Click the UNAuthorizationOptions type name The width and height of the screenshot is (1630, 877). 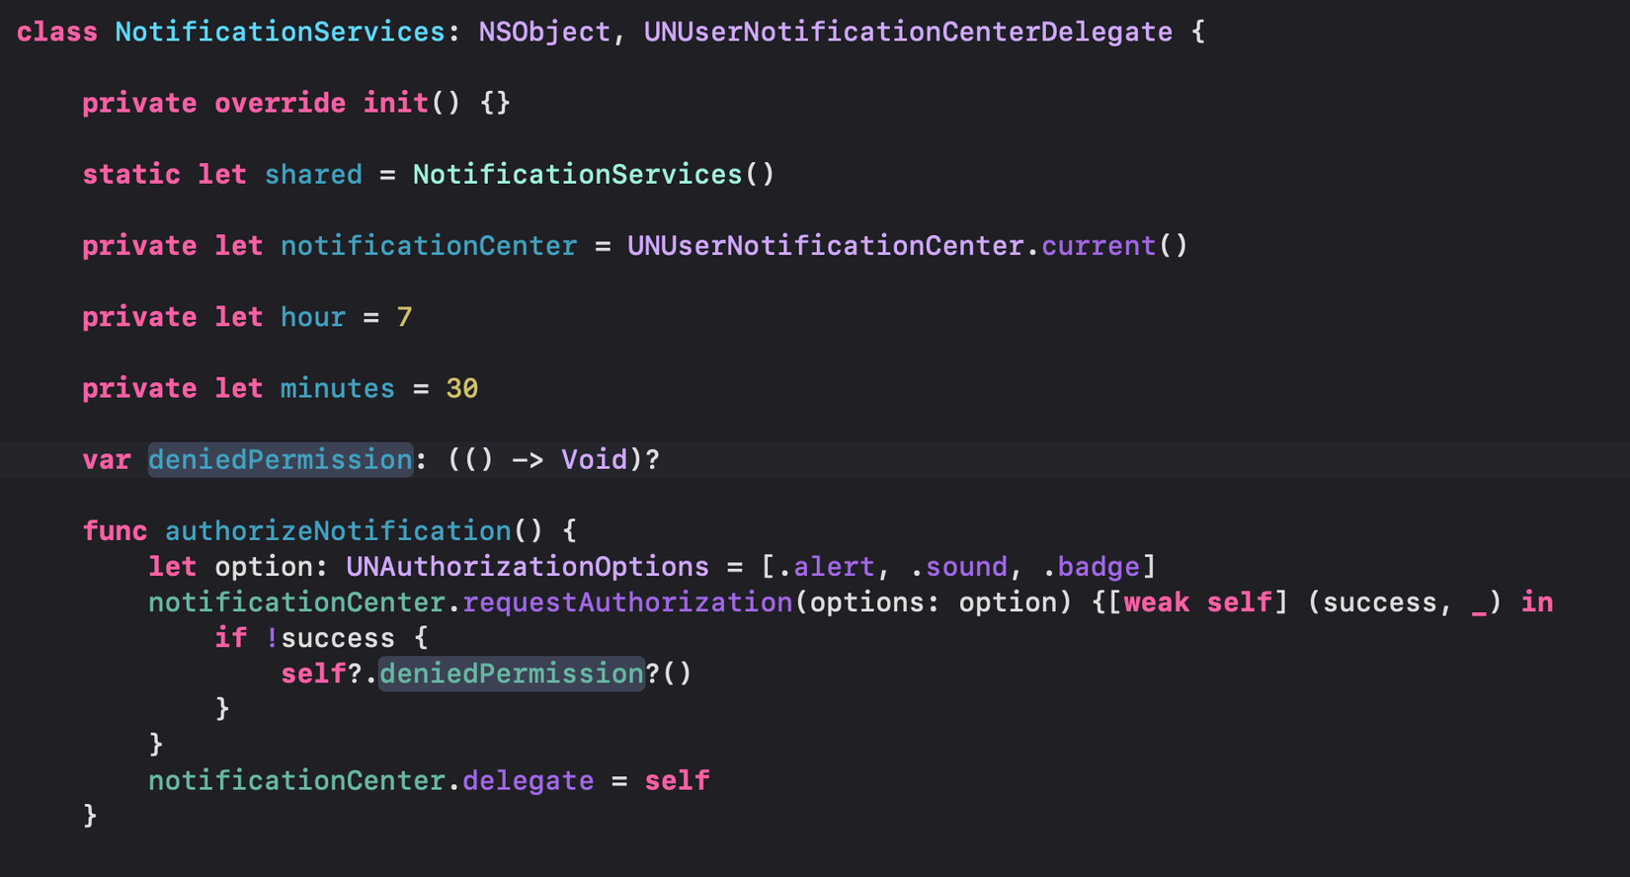coord(528,567)
